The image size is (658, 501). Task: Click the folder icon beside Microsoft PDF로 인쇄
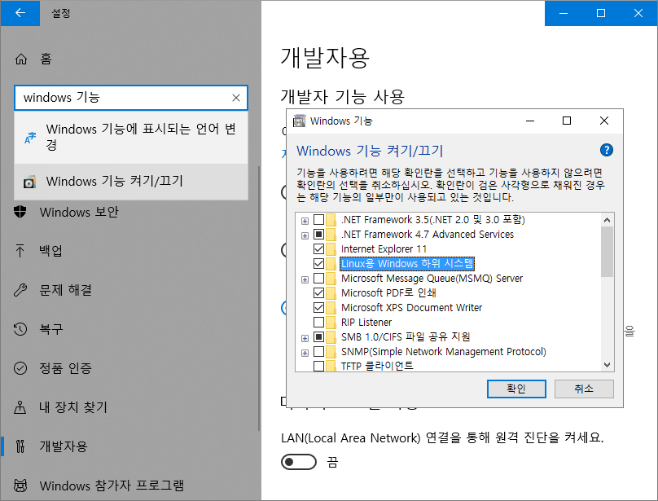pos(331,293)
